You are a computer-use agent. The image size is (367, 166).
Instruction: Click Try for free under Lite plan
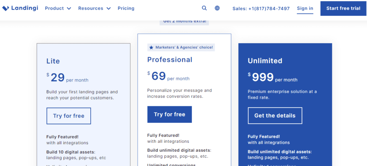[68, 116]
